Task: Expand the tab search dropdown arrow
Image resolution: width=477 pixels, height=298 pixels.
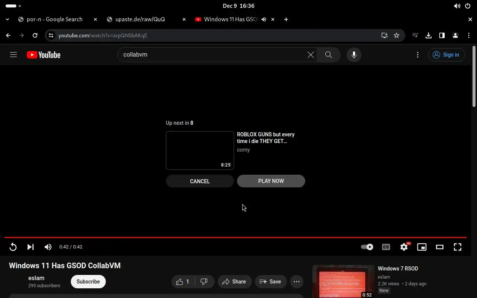Action: tap(7, 19)
